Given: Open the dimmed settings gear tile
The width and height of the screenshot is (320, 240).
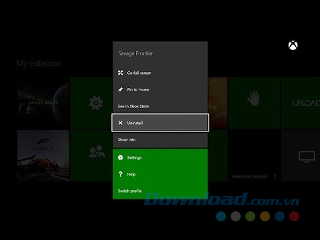Looking at the screenshot, I should coord(91,103).
